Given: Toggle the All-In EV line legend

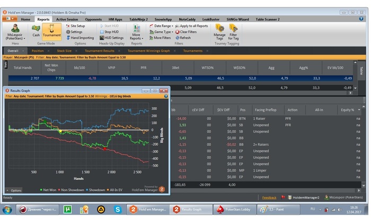Looking at the screenshot, I should 114,190.
